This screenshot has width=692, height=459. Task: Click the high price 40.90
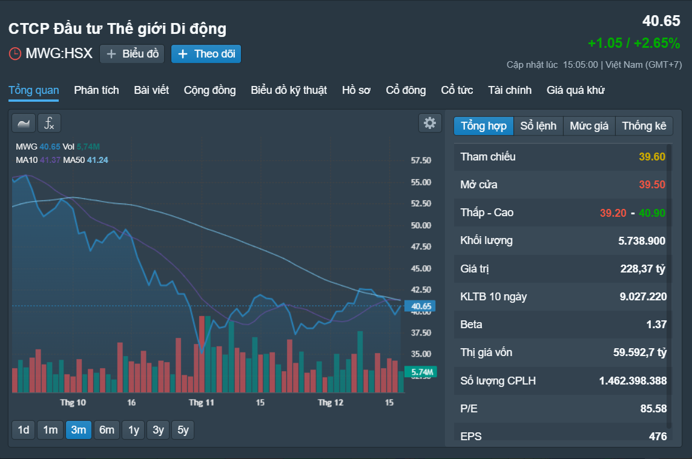click(652, 213)
